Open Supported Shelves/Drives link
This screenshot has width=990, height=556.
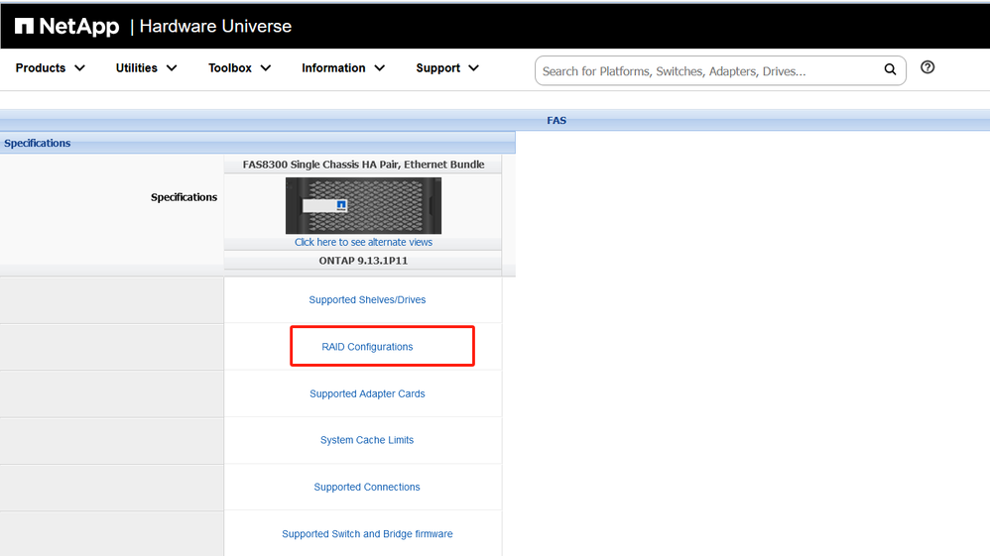[367, 300]
